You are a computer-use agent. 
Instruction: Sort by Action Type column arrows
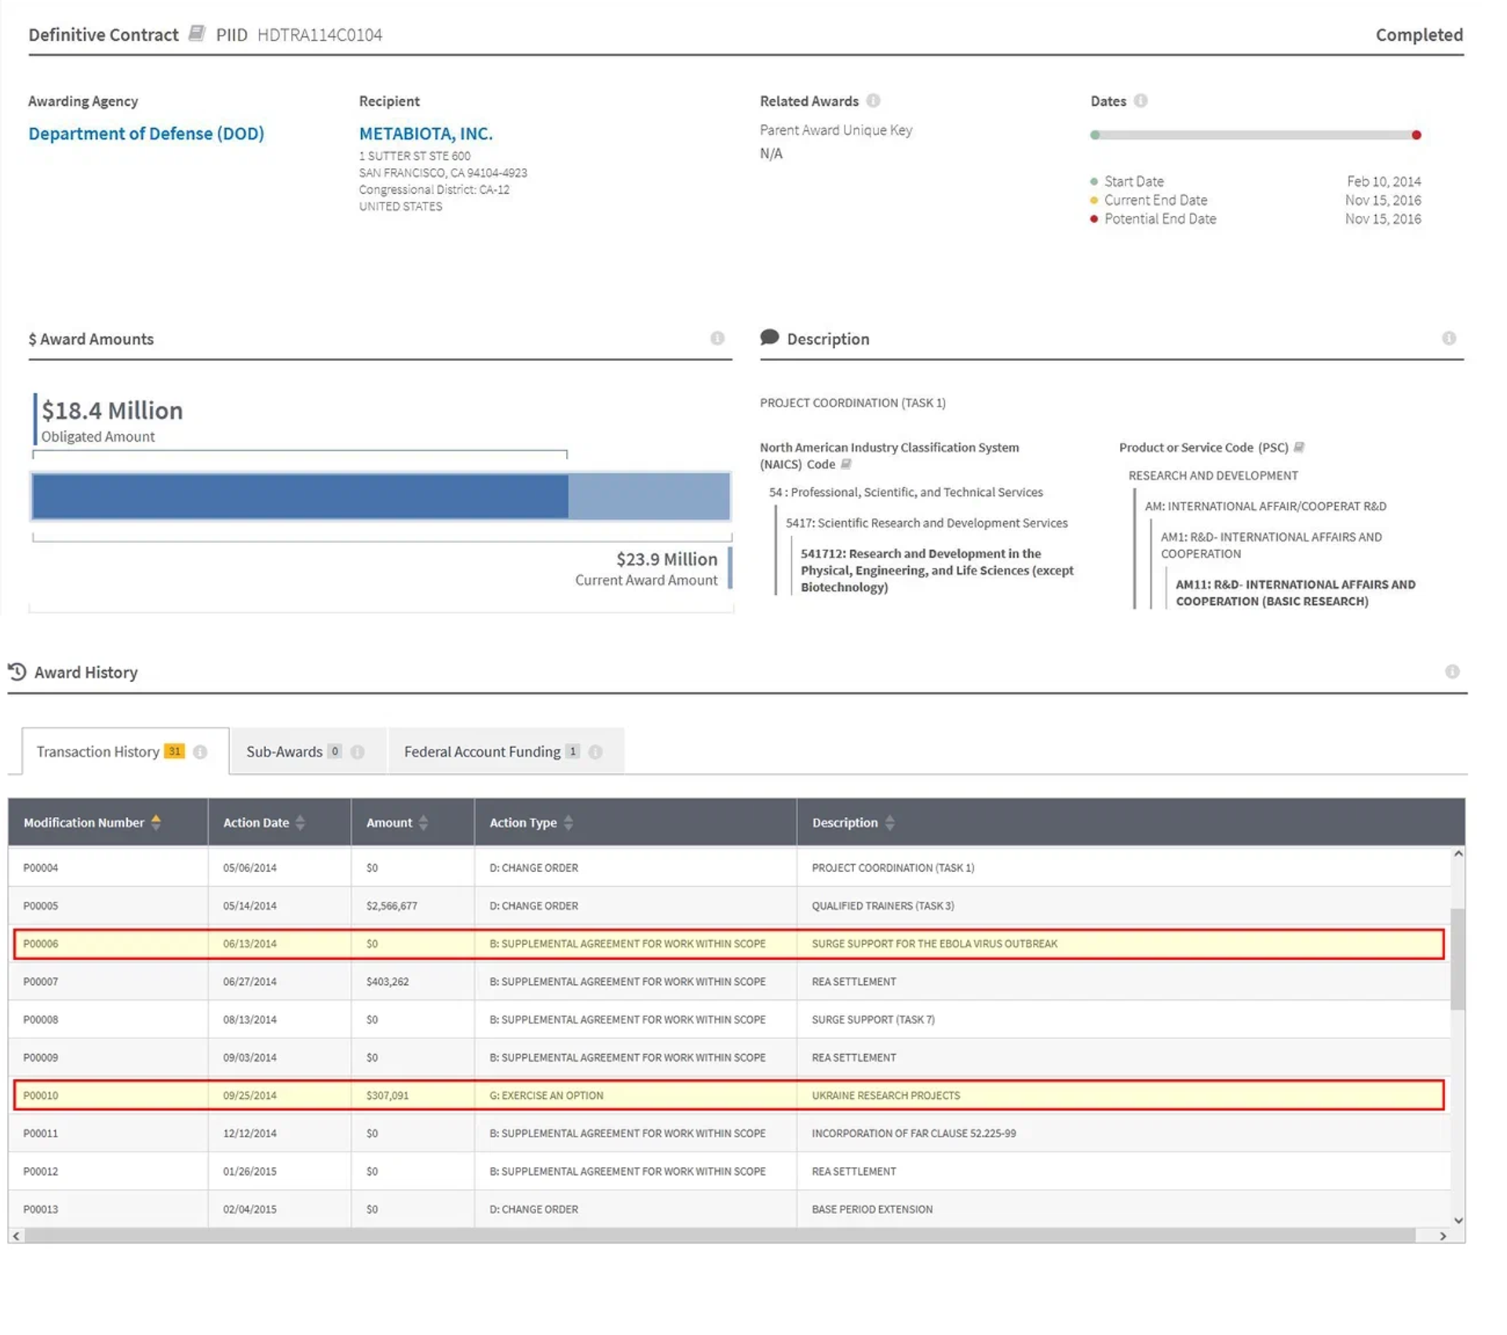568,823
